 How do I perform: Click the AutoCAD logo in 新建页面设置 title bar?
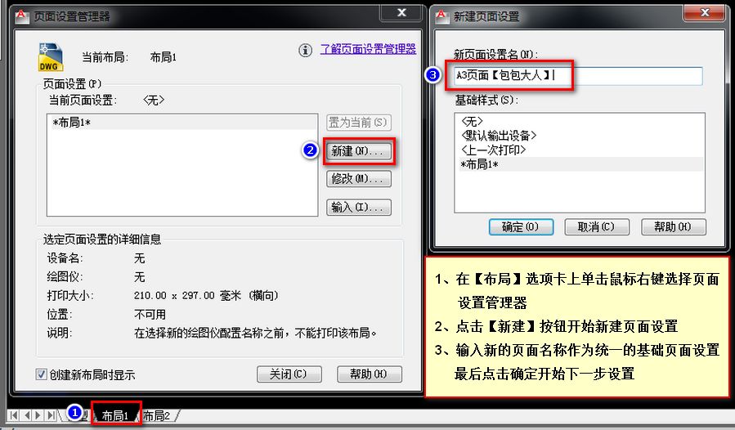click(x=442, y=16)
